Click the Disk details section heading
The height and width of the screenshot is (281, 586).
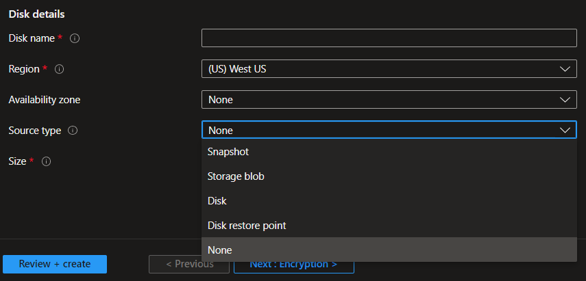click(x=36, y=14)
